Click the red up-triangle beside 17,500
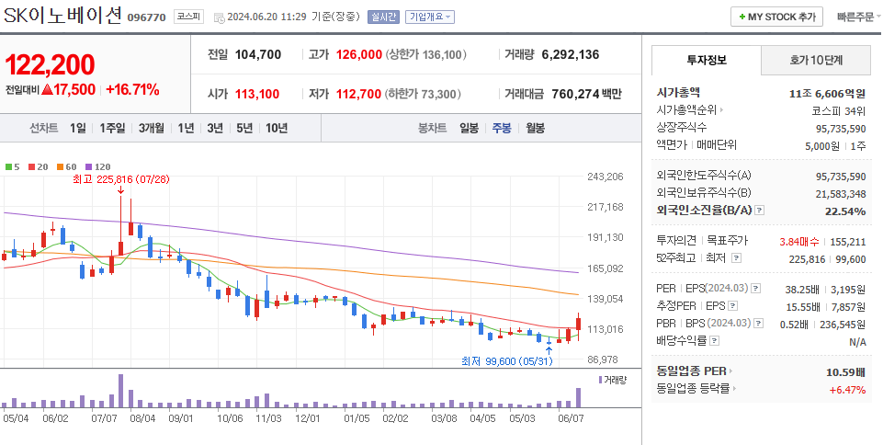The height and width of the screenshot is (445, 883). (47, 89)
